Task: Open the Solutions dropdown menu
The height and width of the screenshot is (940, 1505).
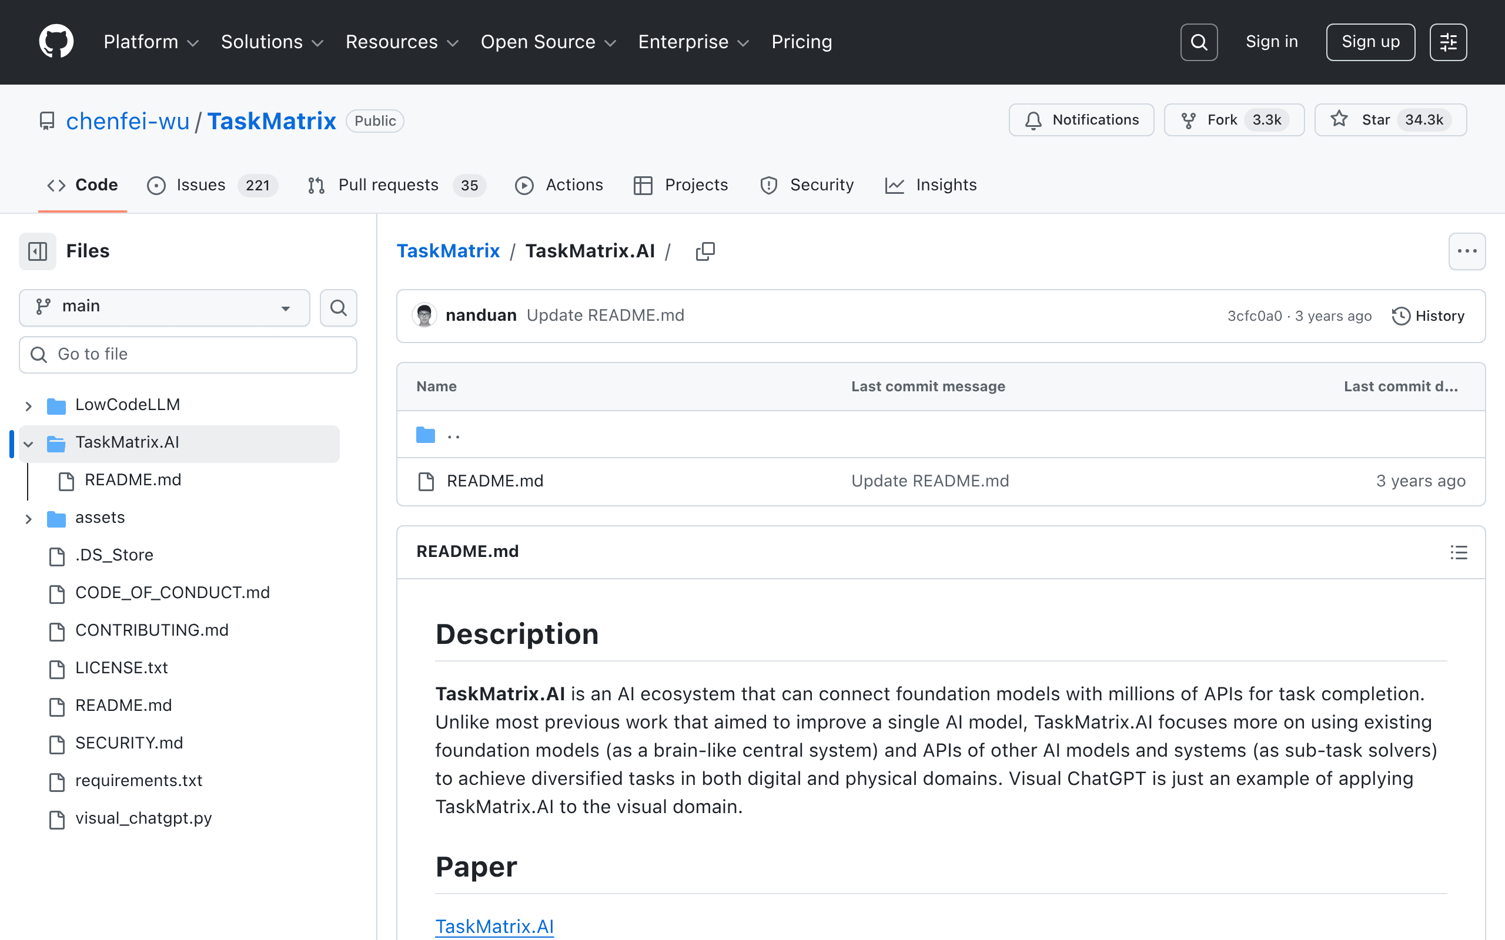Action: click(x=272, y=42)
